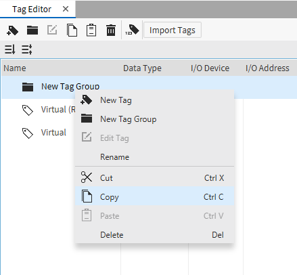Choose New Tag Group in the context menu
This screenshot has height=275, width=297.
click(154, 119)
